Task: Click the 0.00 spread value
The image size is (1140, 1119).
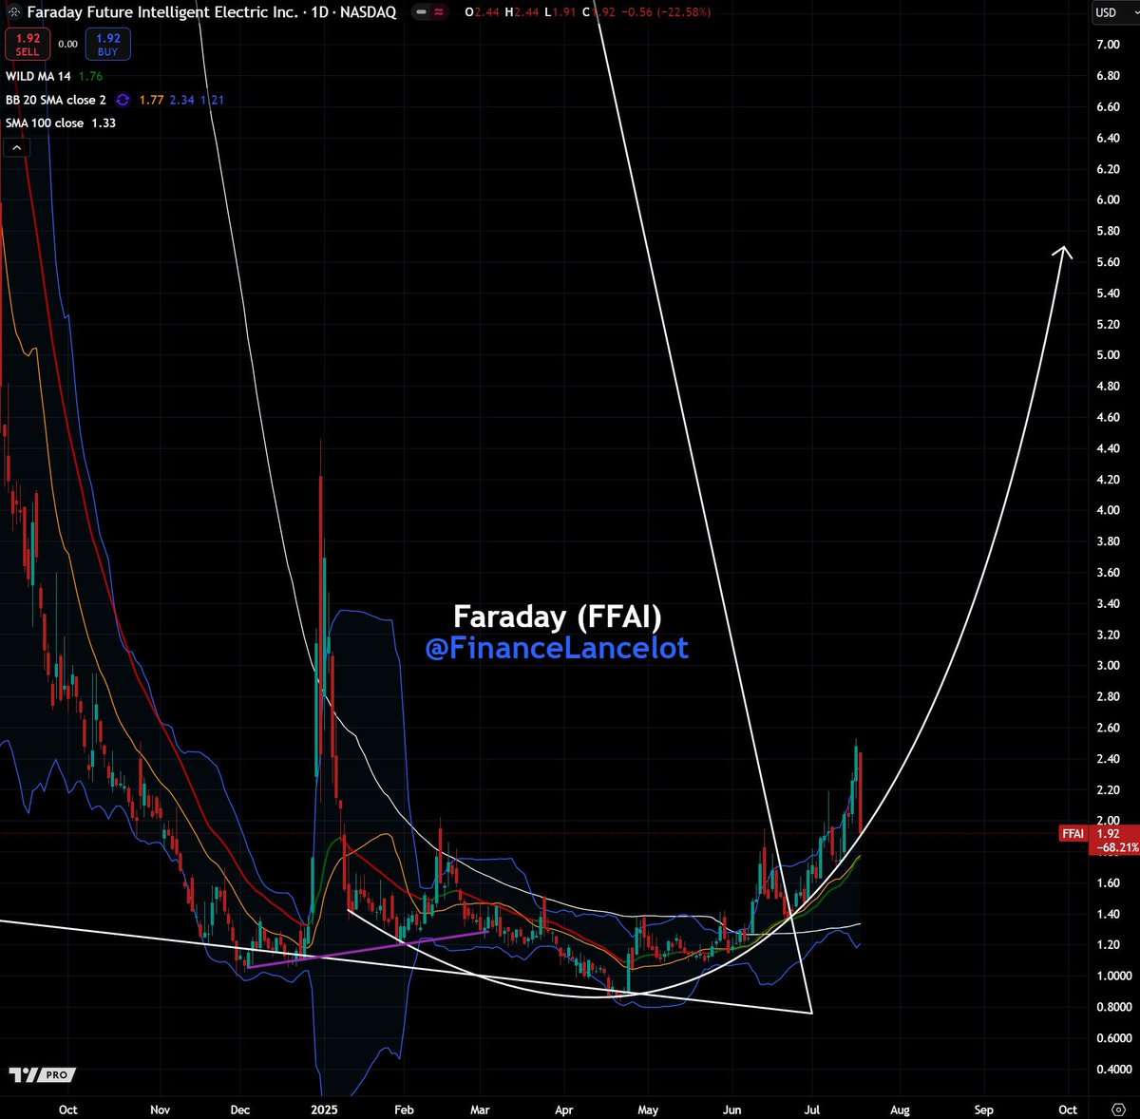Action: tap(67, 45)
